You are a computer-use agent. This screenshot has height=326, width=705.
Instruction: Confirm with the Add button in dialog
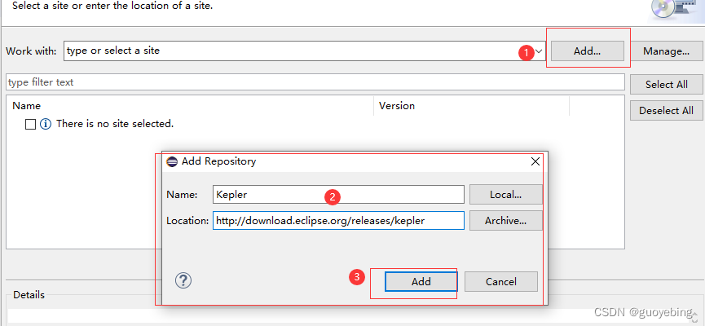point(421,282)
